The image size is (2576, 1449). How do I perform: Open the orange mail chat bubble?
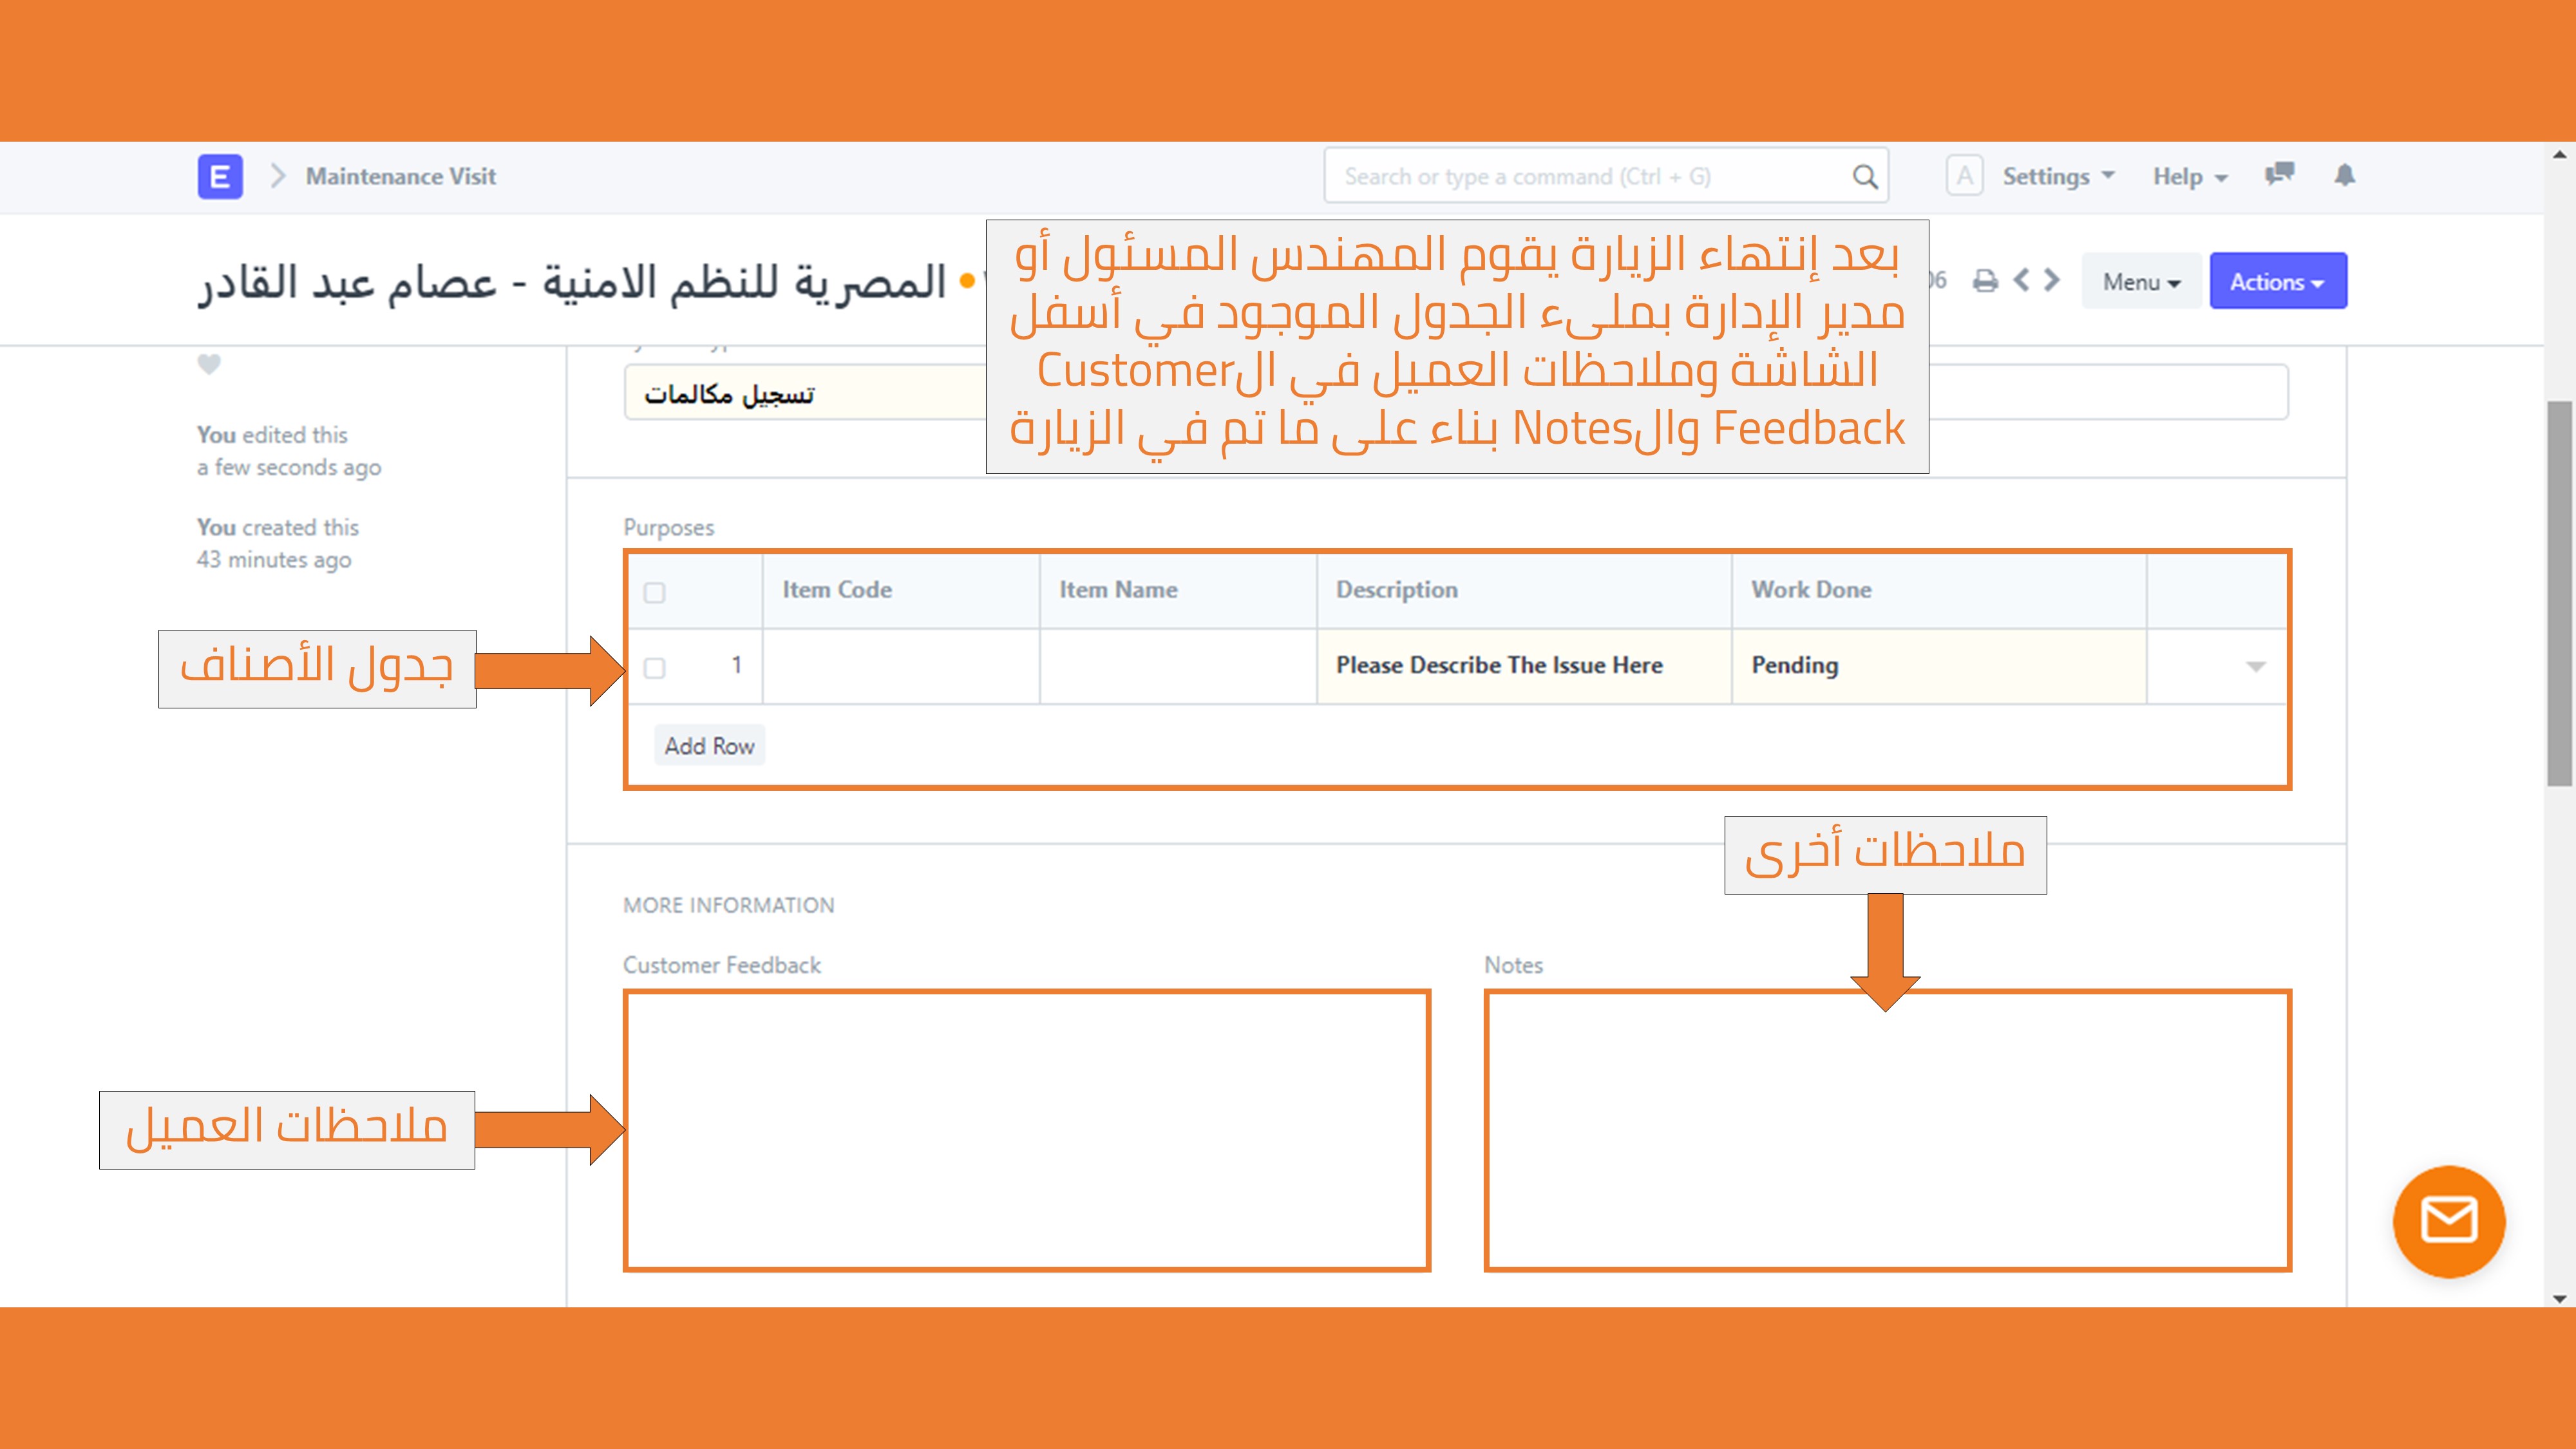point(2449,1221)
